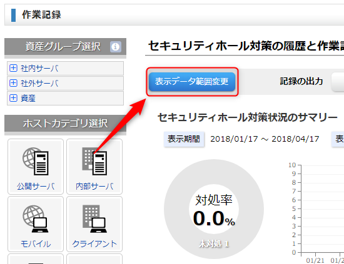The width and height of the screenshot is (344, 264).
Task: Click the 01/21 axis label on chart
Action: point(315,260)
